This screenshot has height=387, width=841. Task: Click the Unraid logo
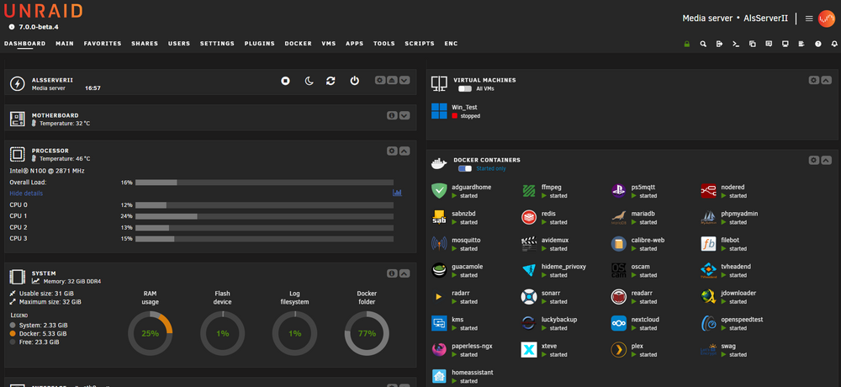(x=44, y=11)
